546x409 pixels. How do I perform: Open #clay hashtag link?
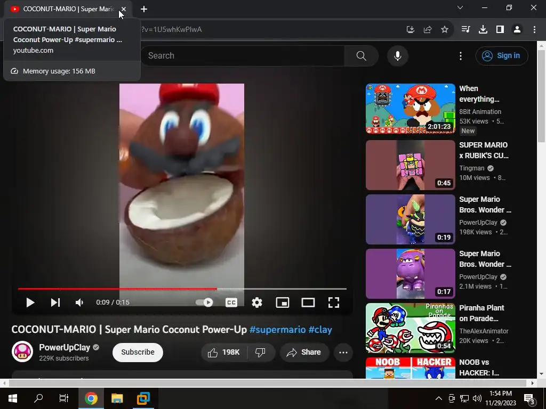(320, 329)
